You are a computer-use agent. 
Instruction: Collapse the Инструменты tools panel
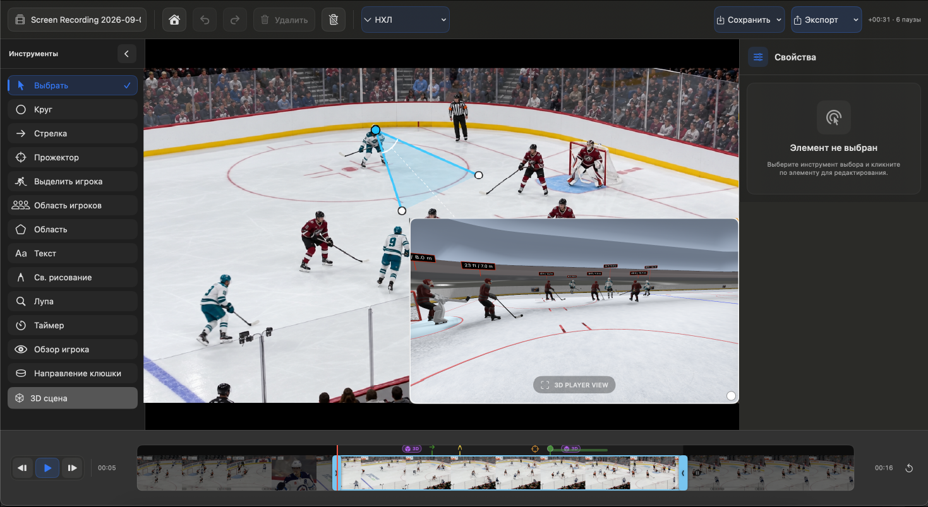(x=126, y=54)
